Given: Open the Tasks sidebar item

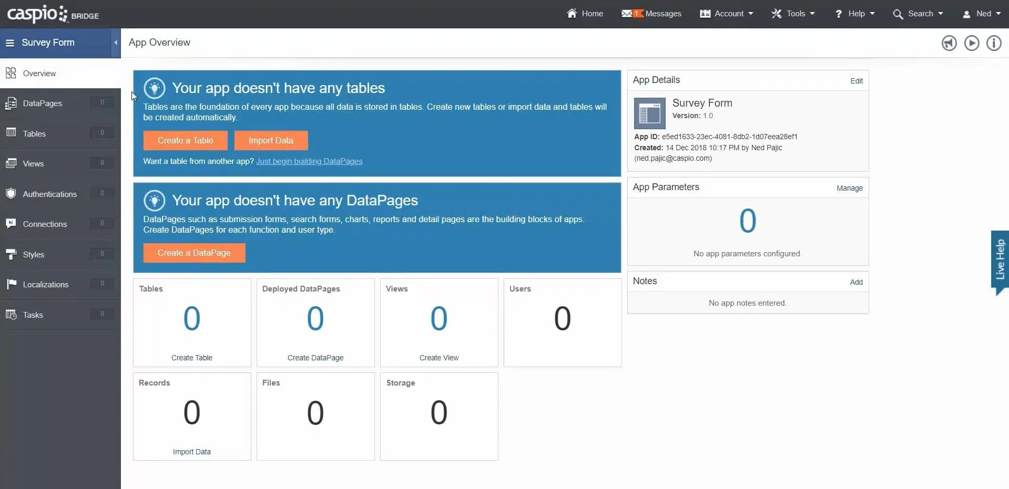Looking at the screenshot, I should (33, 315).
